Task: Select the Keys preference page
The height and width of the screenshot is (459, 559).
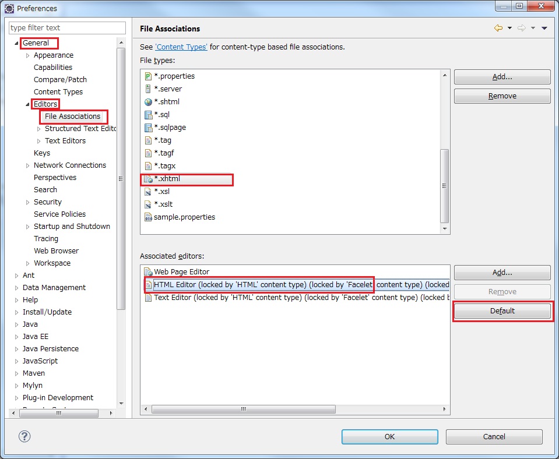Action: (42, 153)
